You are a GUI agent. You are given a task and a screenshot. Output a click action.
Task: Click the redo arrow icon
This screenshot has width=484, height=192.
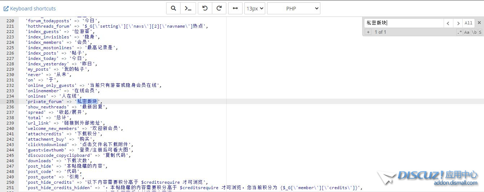(x=219, y=8)
